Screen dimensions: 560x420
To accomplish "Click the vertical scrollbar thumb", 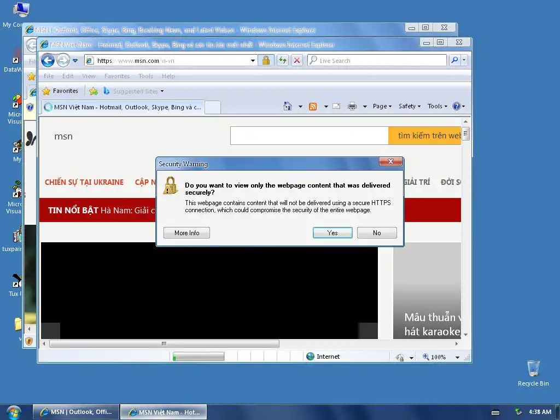I will pyautogui.click(x=465, y=133).
